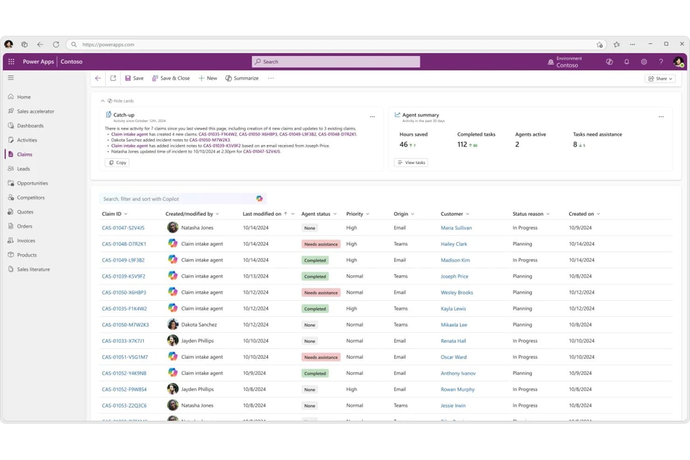Image resolution: width=690 pixels, height=460 pixels.
Task: Open browser settings and more ellipsis
Action: [632, 44]
